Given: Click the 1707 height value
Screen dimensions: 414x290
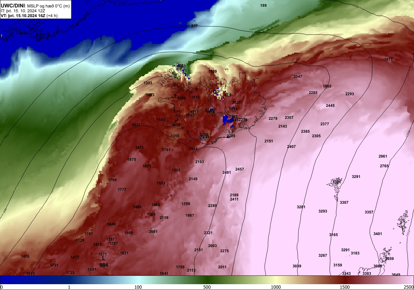Looking at the screenshot, I should 89,234.
